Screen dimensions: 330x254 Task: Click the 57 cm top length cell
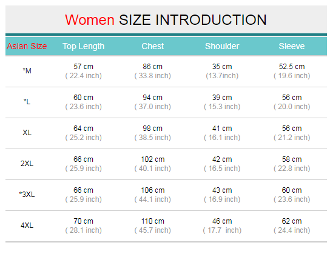click(83, 67)
